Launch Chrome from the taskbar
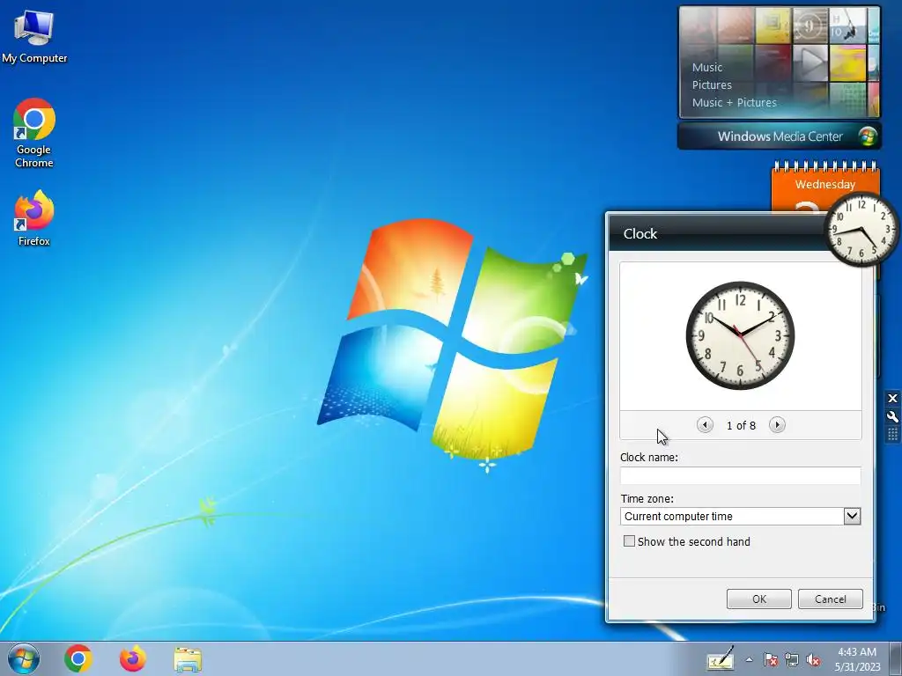Image resolution: width=902 pixels, height=676 pixels. pyautogui.click(x=78, y=658)
